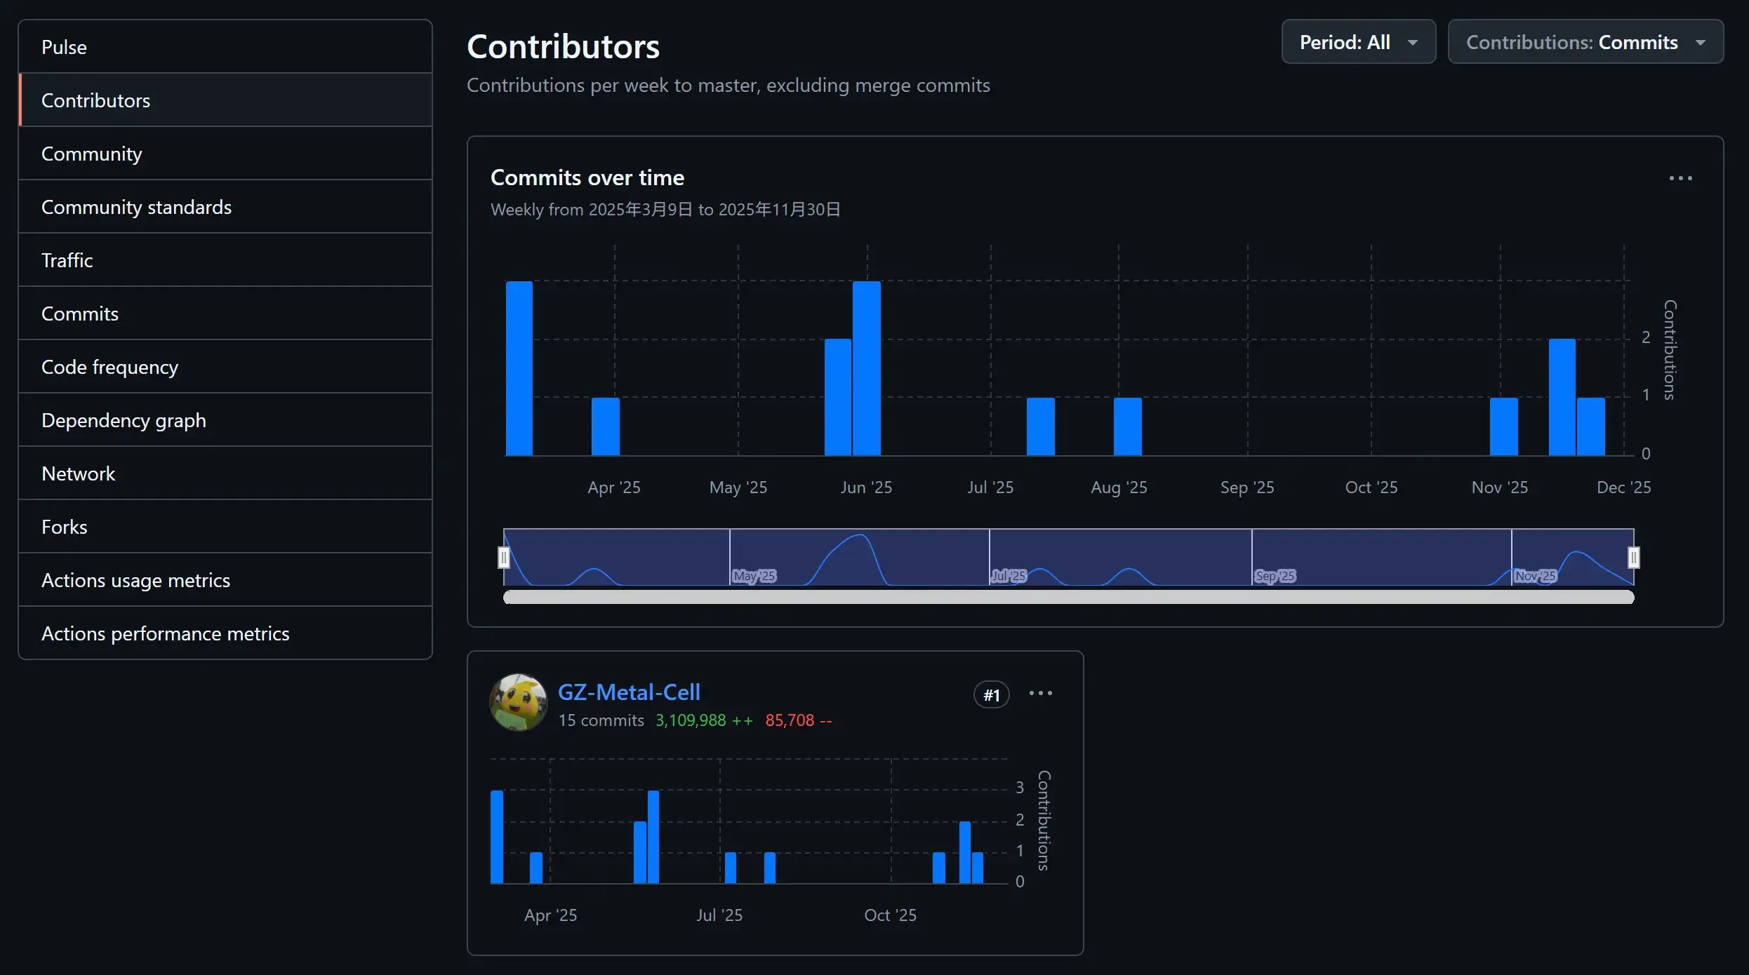Click the horizontal chart scrollbar
Viewport: 1749px width, 975px height.
tap(1068, 597)
